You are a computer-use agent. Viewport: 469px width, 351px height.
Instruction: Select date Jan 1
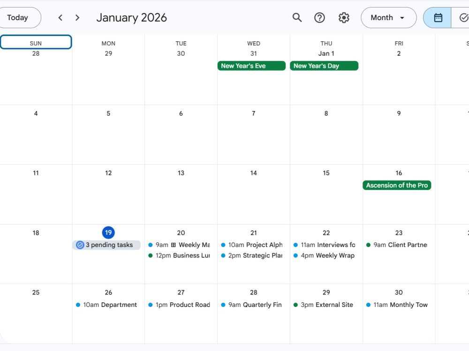[x=326, y=54]
